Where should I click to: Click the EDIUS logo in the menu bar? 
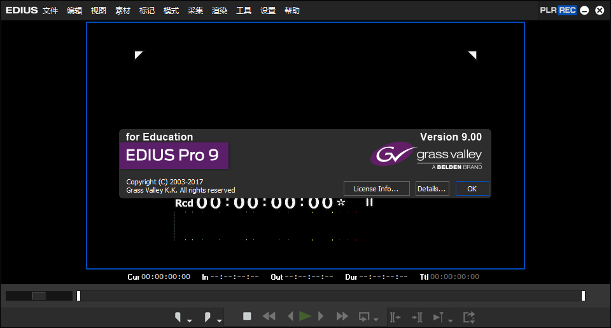pos(22,10)
